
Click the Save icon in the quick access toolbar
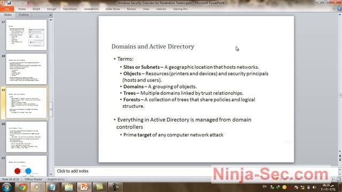click(9, 3)
